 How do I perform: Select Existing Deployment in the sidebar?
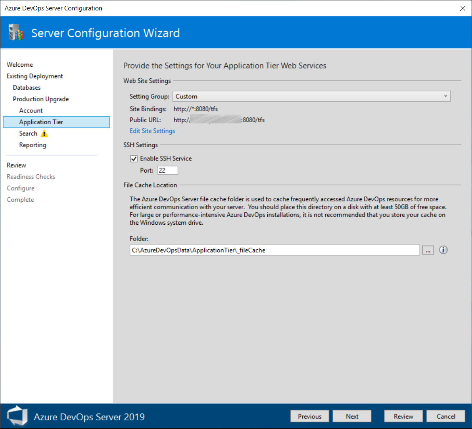click(35, 76)
